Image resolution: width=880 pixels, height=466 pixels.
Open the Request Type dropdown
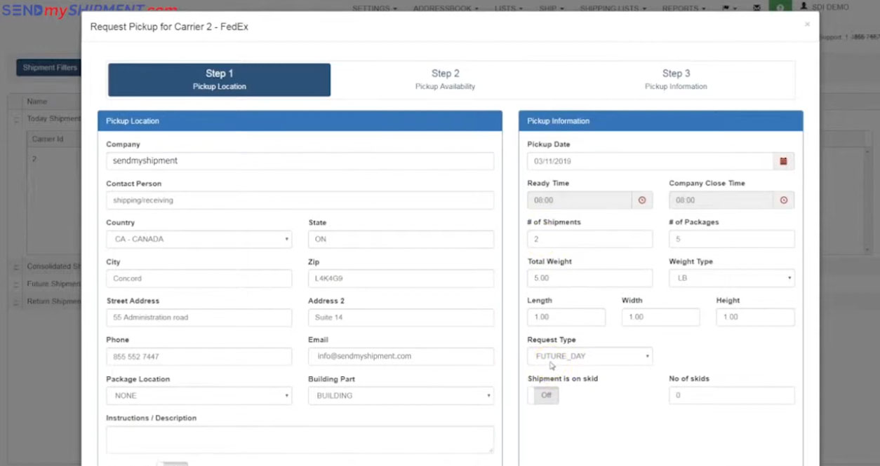point(589,356)
